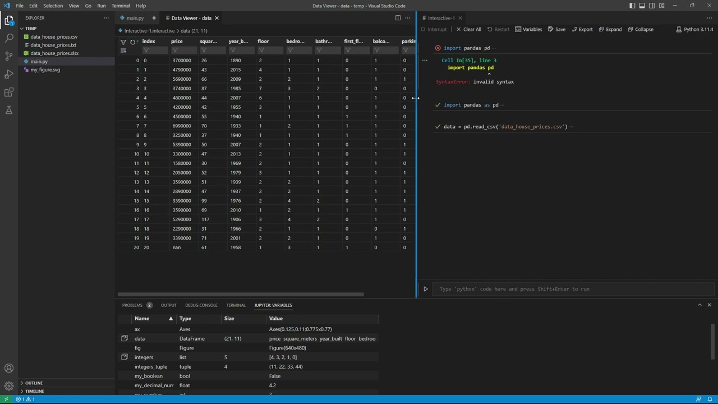Open the Source Control view
The width and height of the screenshot is (718, 404).
(x=9, y=56)
